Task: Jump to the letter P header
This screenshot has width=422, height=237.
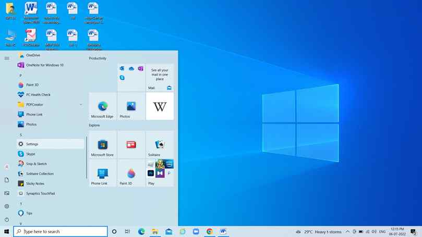Action: coord(20,76)
